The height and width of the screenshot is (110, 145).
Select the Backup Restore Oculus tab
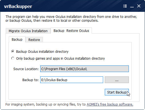[71, 31]
